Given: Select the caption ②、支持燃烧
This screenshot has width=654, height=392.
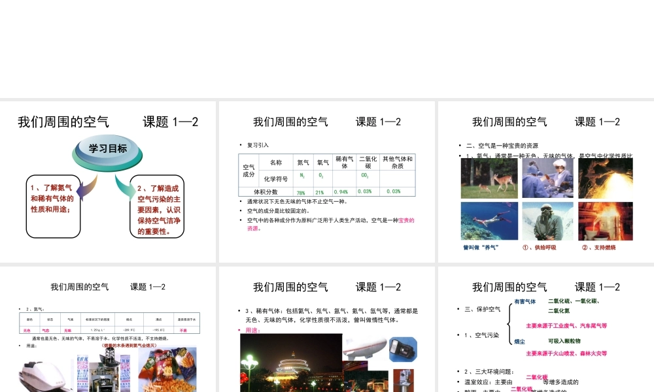Looking at the screenshot, I should (x=599, y=248).
